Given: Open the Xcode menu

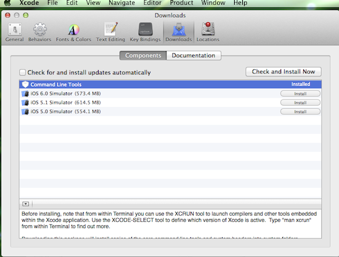Looking at the screenshot, I should click(29, 3).
